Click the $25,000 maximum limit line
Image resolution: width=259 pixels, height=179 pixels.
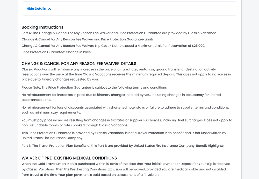(x=113, y=46)
